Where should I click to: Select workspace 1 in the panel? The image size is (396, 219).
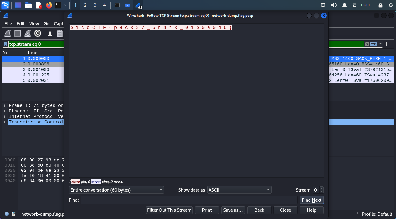tap(75, 5)
